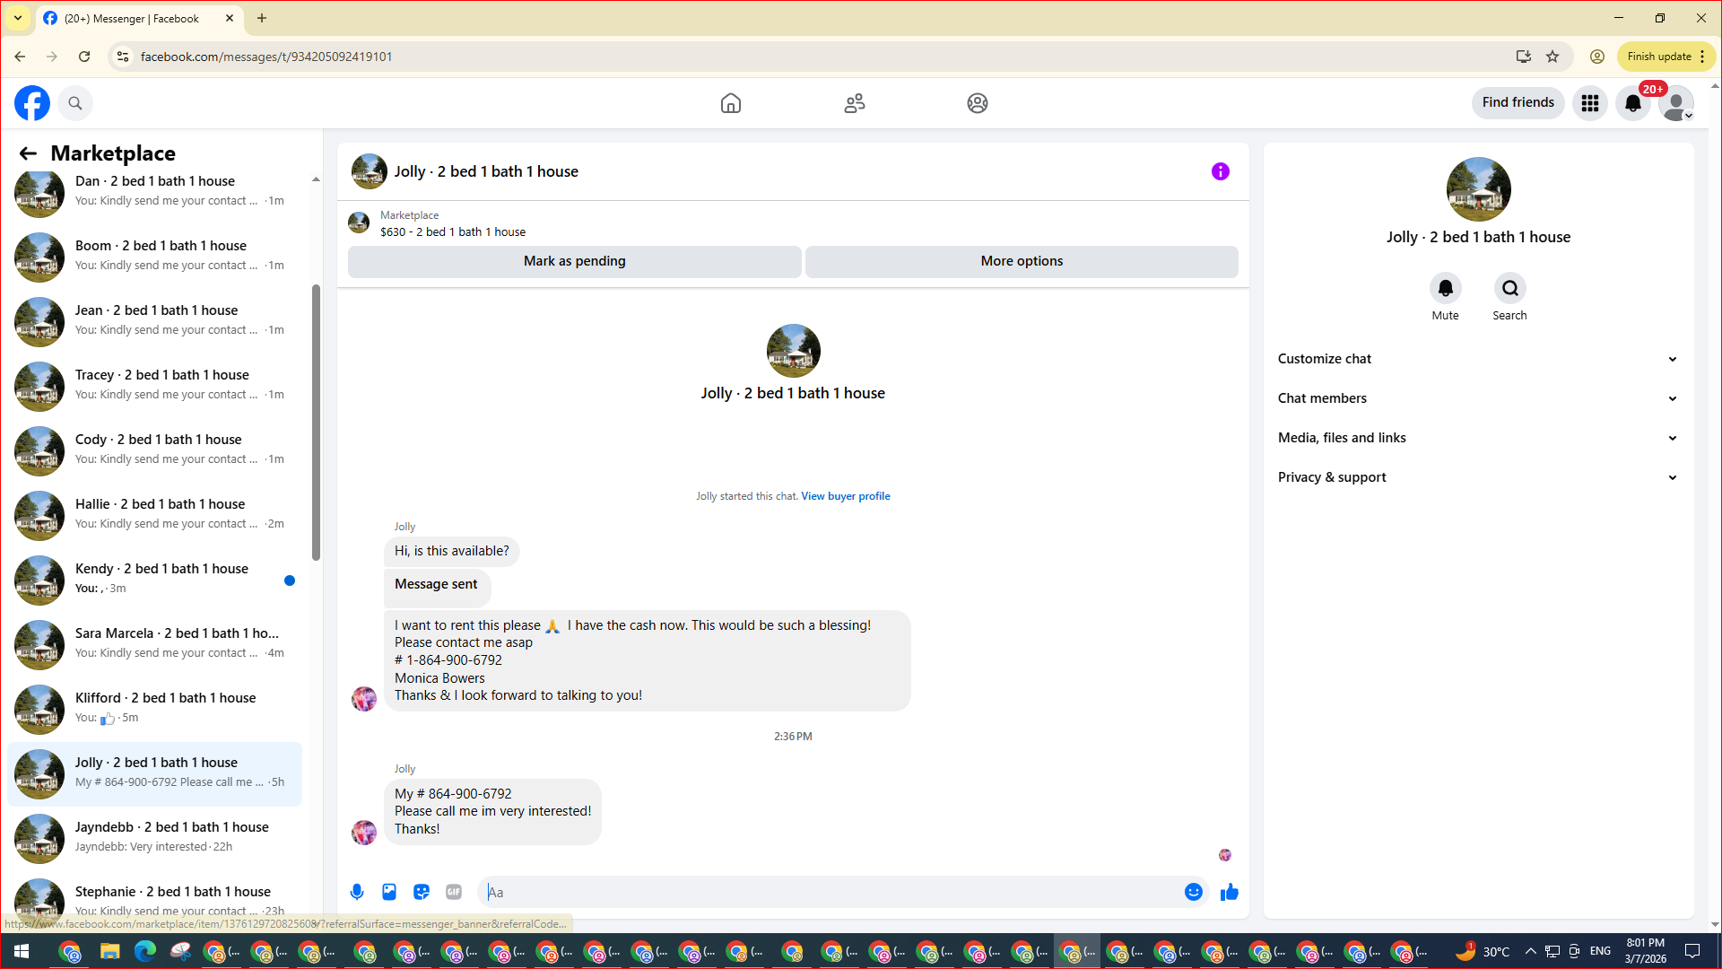The height and width of the screenshot is (969, 1722).
Task: Open Tracey's conversation in the list
Action: pos(154,385)
